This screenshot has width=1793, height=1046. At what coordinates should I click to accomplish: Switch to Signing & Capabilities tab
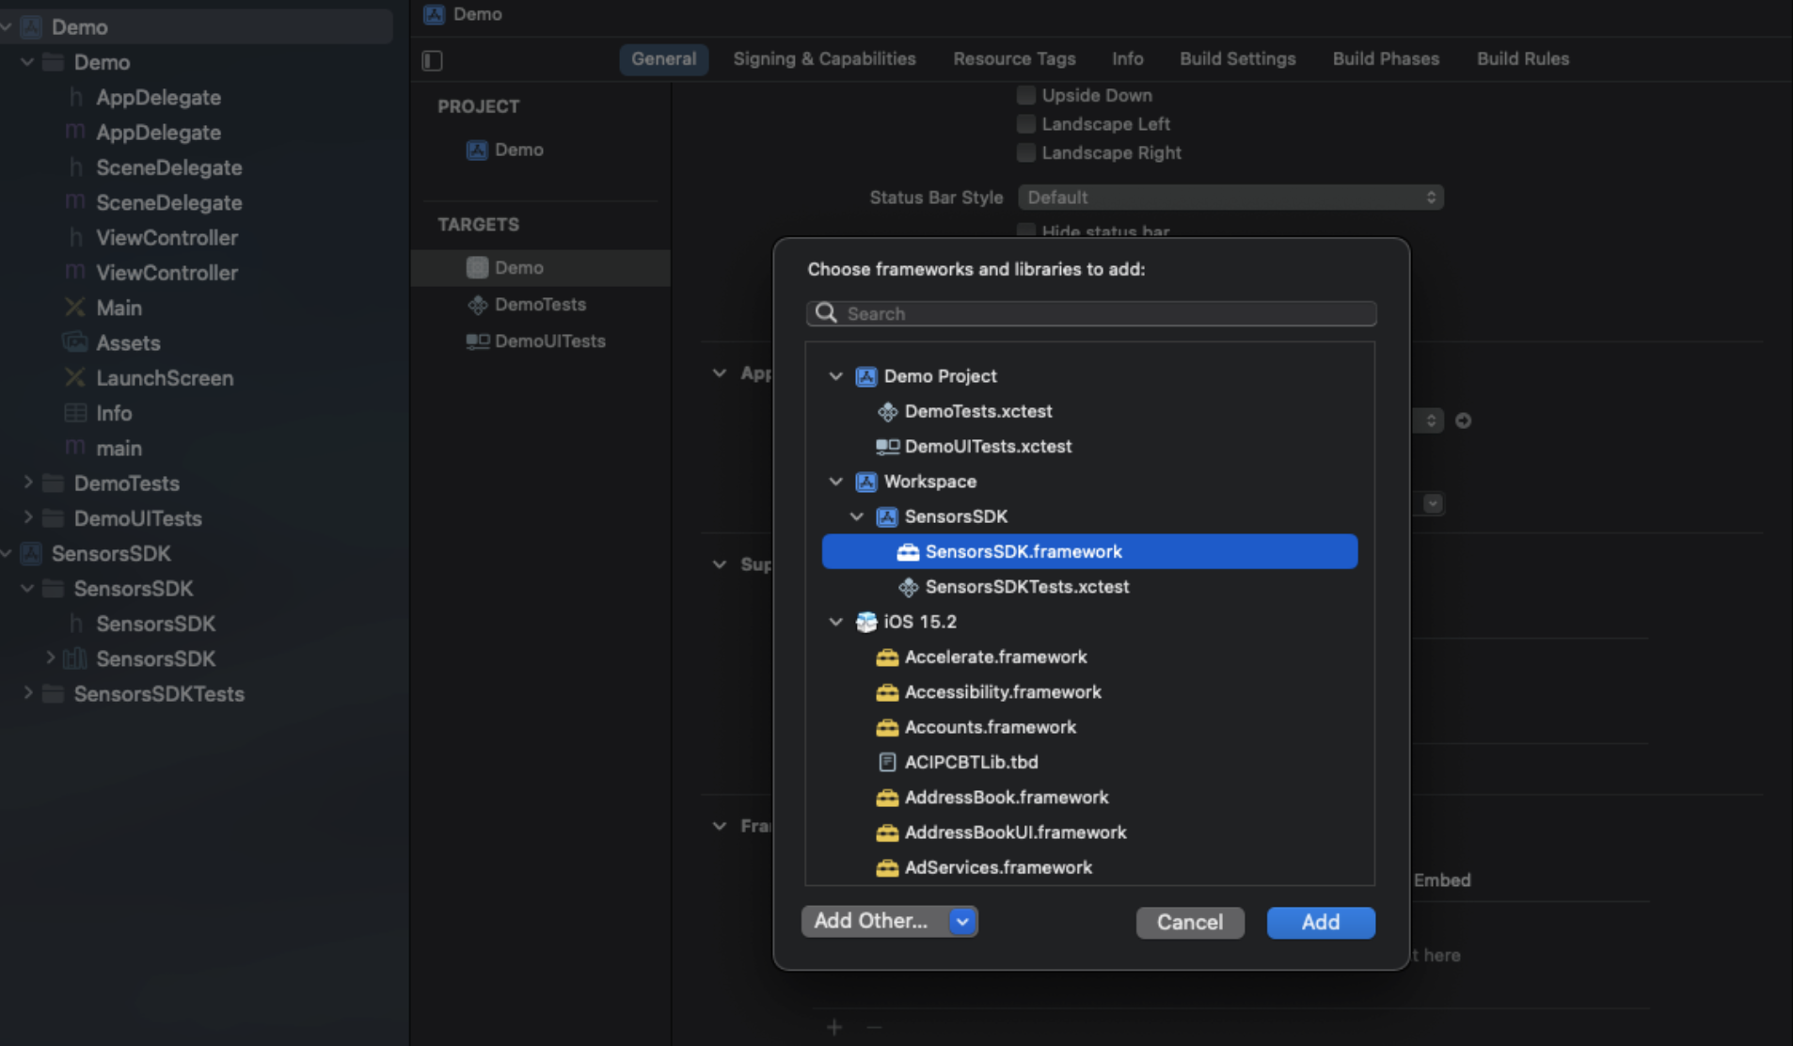point(824,58)
